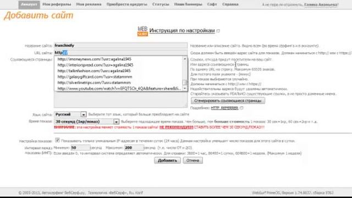This screenshot has width=352, height=198.
Task: Go to Моя реклама menu
Action: click(x=89, y=4)
